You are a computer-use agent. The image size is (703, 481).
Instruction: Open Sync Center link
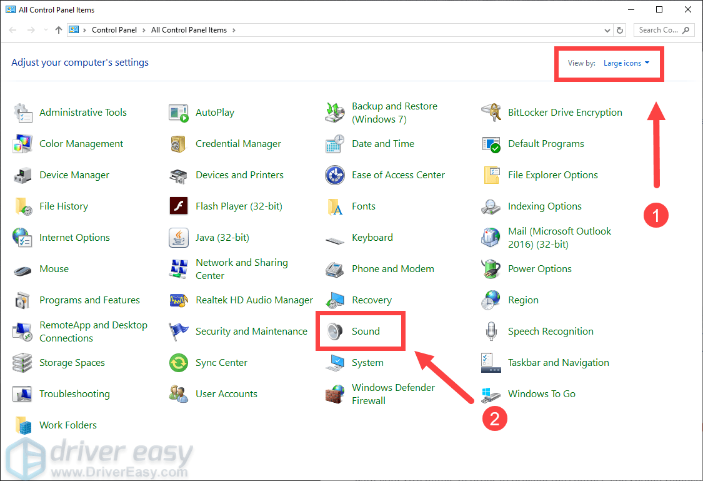click(x=221, y=363)
